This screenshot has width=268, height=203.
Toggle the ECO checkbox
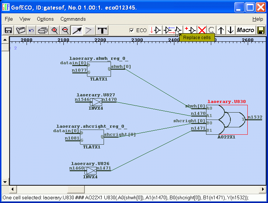(132, 31)
